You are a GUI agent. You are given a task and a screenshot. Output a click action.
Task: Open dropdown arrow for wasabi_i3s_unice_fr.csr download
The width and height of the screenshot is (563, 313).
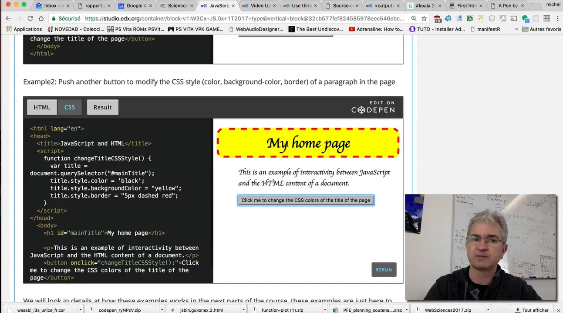tap(80, 310)
